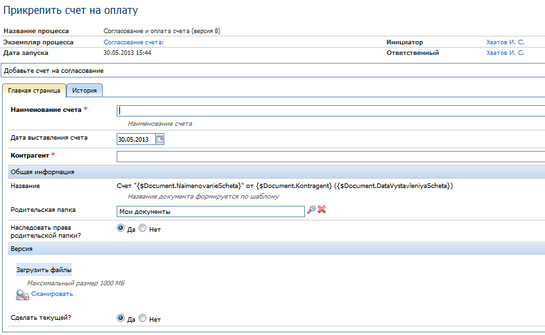Viewport: 545px width, 335px height.
Task: Click the Сканировать link
Action: point(52,294)
